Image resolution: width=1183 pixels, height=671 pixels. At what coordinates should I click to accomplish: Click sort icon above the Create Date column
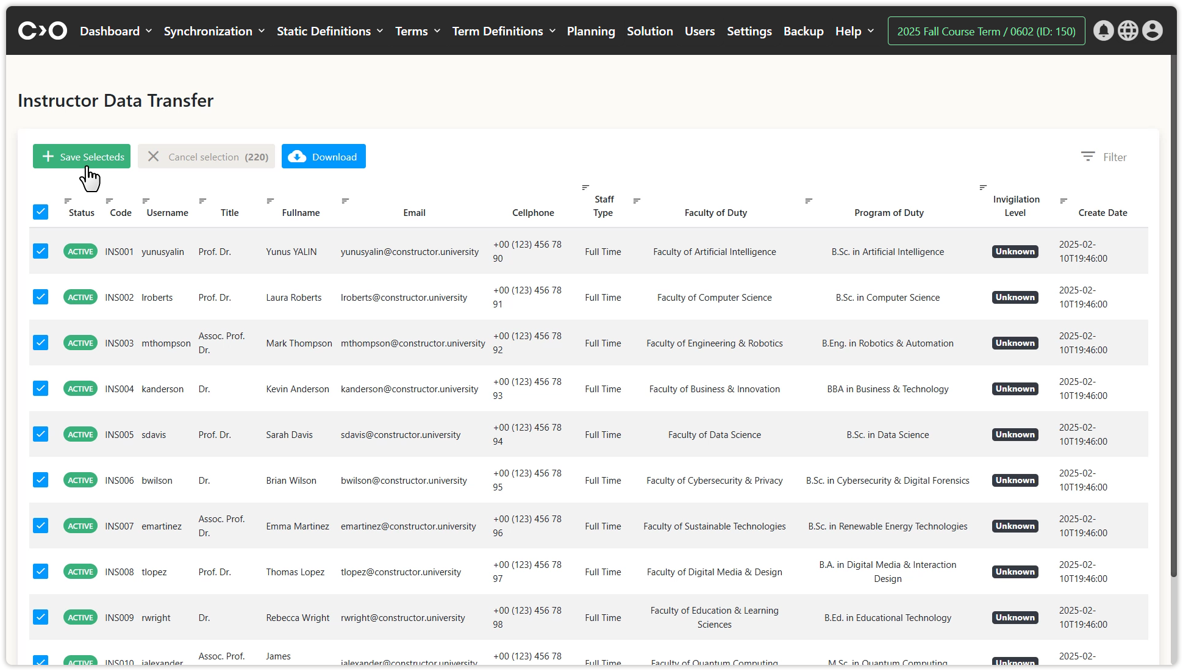(x=1063, y=201)
